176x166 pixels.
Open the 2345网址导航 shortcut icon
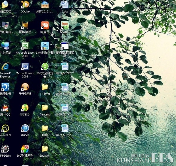[x=45, y=46]
